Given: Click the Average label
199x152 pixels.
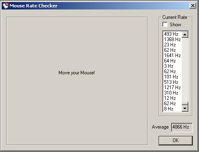Looking at the screenshot, I should coord(160,127).
